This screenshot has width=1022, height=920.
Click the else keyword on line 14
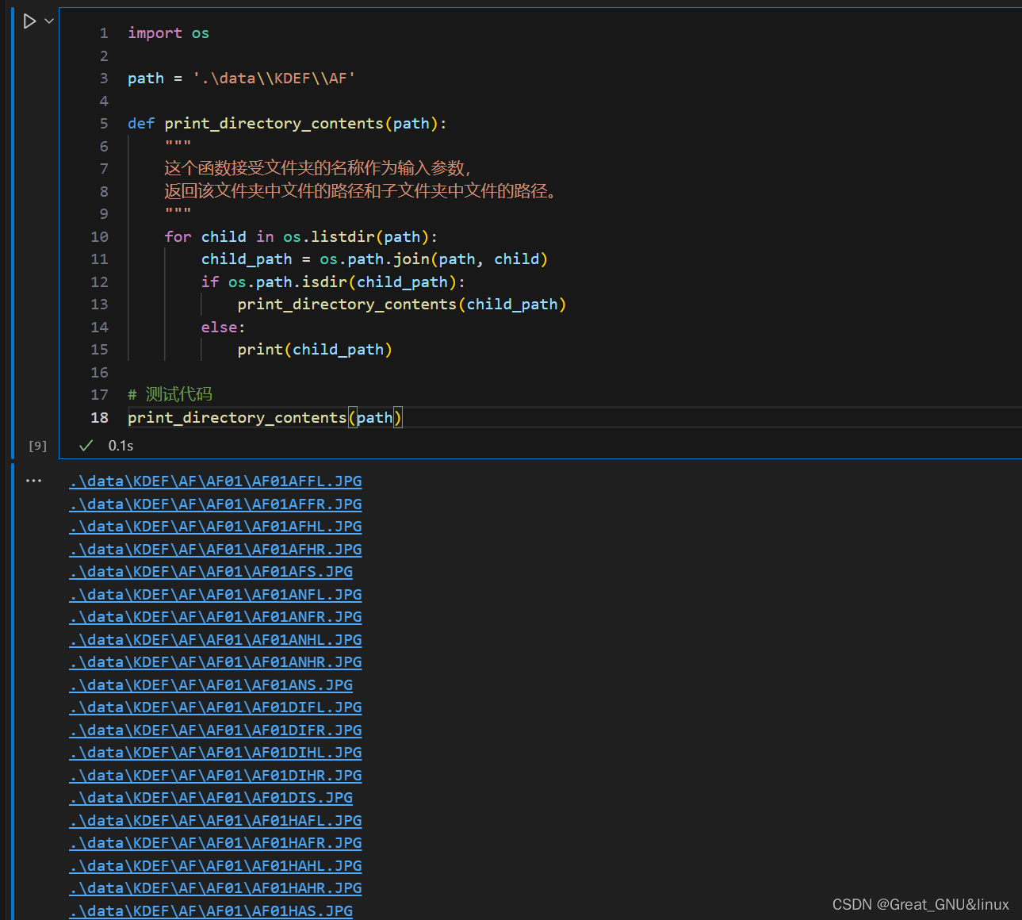(x=219, y=328)
